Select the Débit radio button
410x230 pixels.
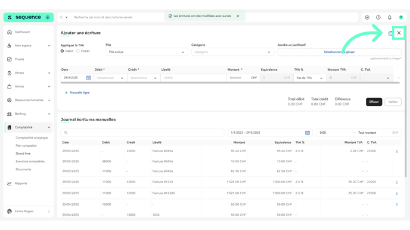click(62, 51)
